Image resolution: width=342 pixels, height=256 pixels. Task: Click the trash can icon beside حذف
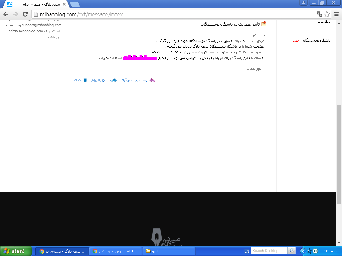pos(85,80)
